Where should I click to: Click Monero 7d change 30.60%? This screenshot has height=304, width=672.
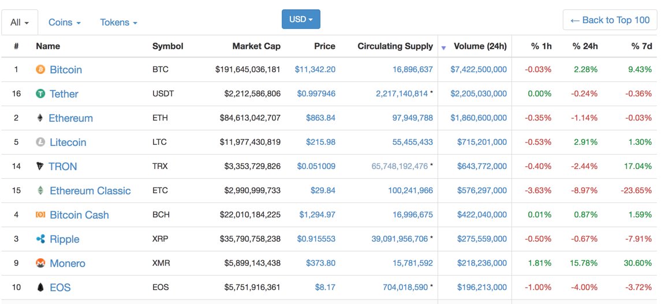638,263
